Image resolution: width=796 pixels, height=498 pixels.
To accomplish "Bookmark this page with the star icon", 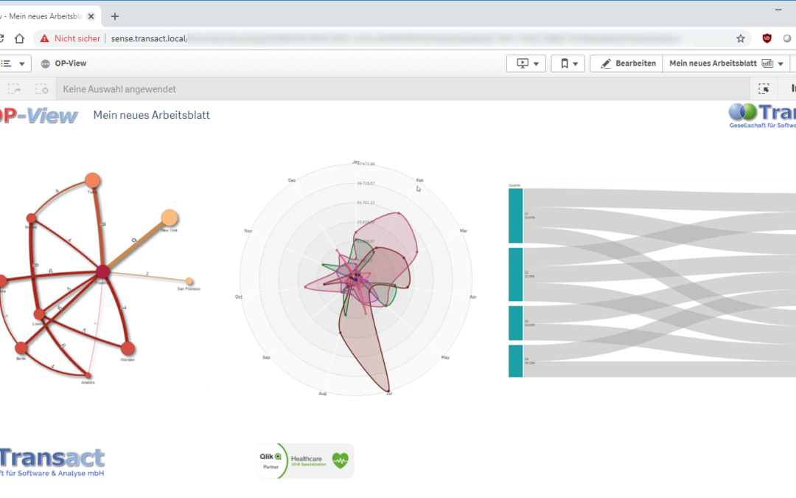I will [741, 38].
